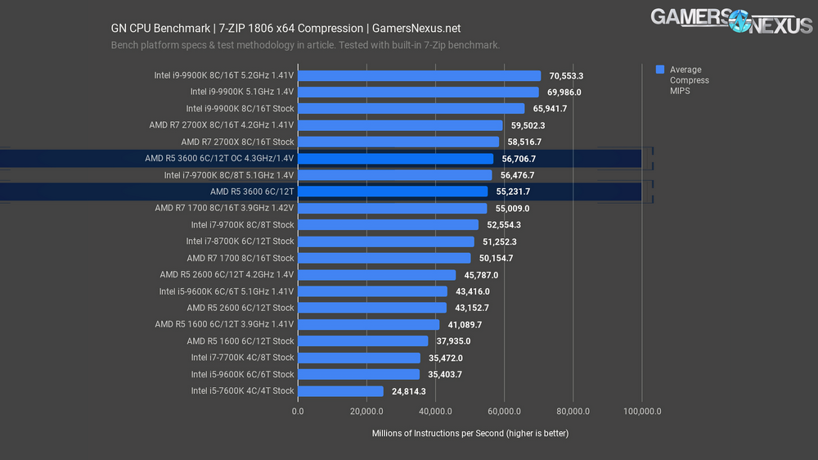This screenshot has width=818, height=460.
Task: Click the AMD R7 2700X 8C/16T Stock label
Action: coord(237,142)
